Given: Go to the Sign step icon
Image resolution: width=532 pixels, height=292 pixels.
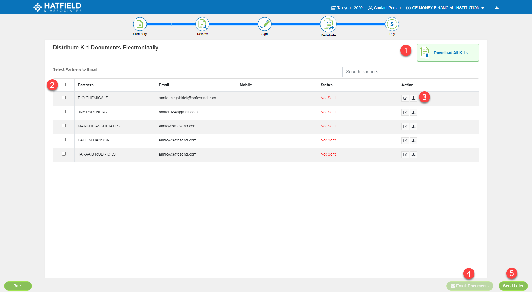Looking at the screenshot, I should coord(264,24).
